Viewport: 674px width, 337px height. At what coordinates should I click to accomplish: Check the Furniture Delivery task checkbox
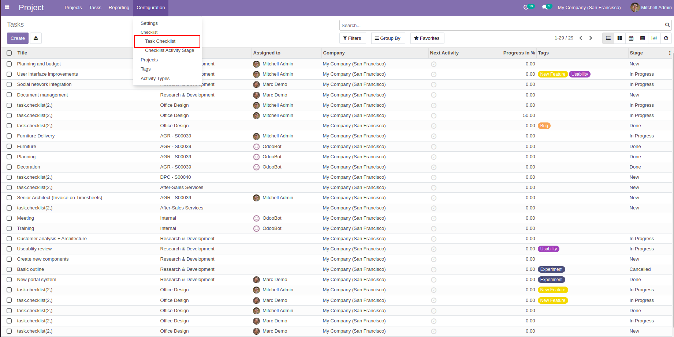(9, 136)
